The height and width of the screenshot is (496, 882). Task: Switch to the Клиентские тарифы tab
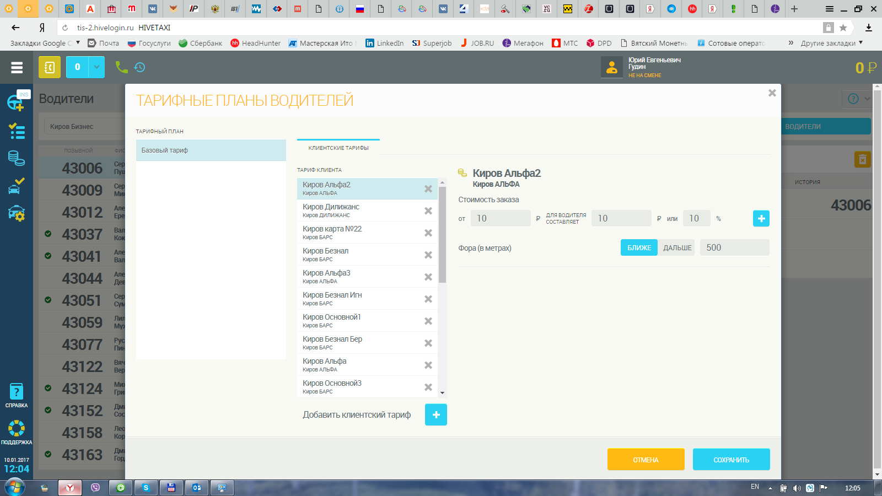pos(338,148)
